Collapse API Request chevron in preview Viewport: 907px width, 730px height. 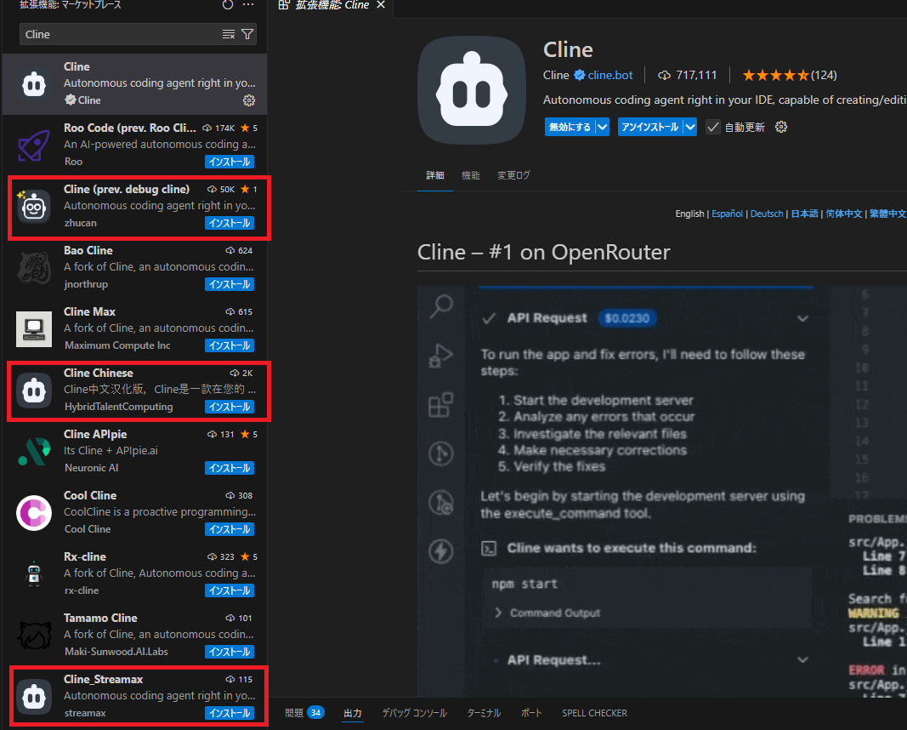tap(802, 318)
